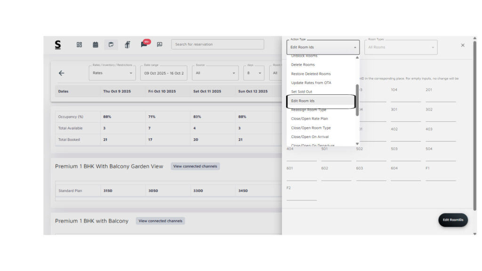Click the luggage housekeeping icon
Image resolution: width=482 pixels, height=271 pixels.
[x=127, y=45]
